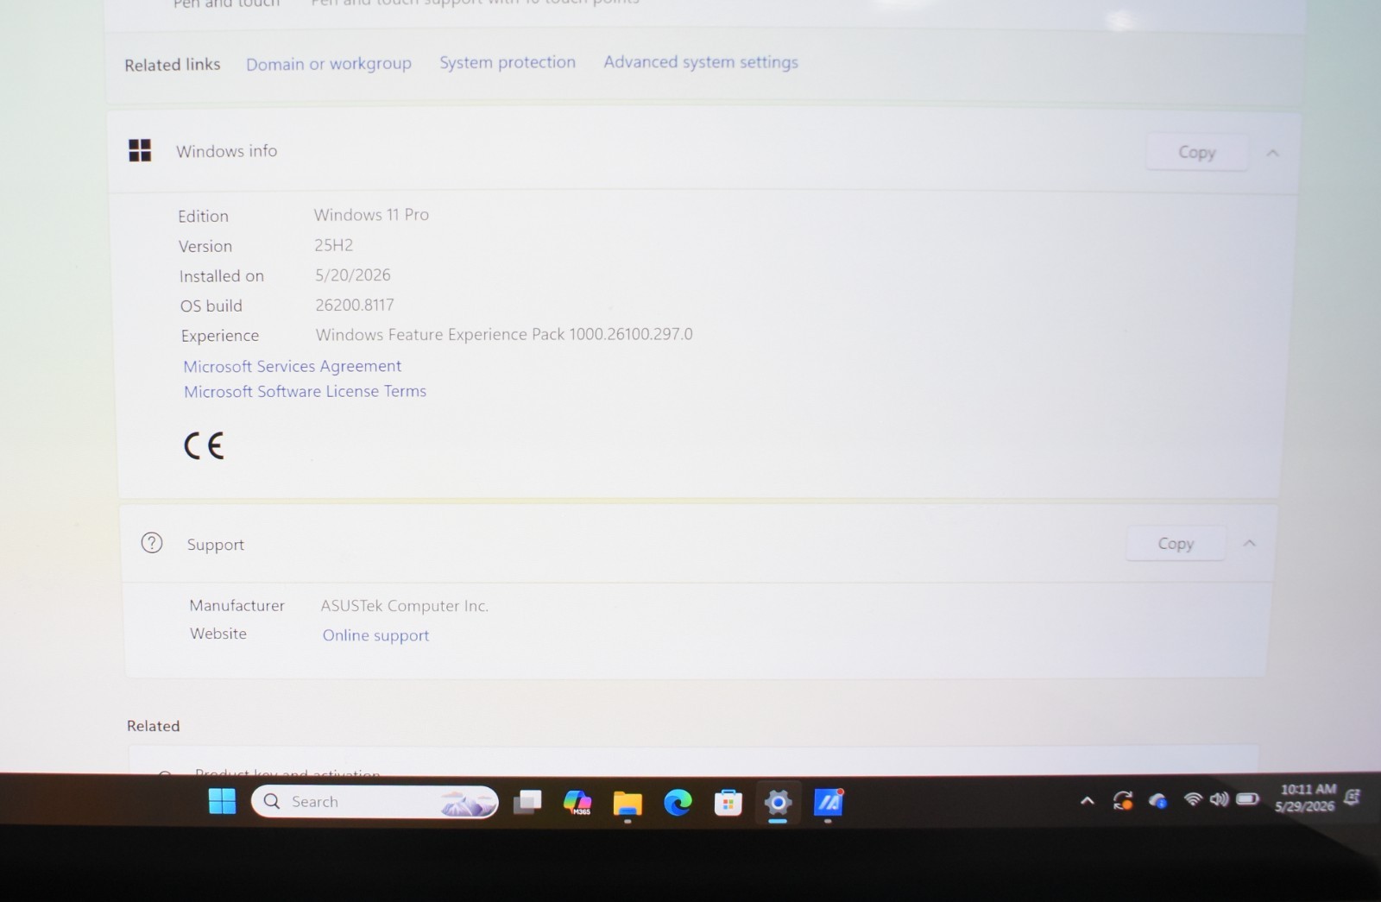The height and width of the screenshot is (902, 1381).
Task: Click the Windows logo beside Windows info
Action: click(140, 151)
